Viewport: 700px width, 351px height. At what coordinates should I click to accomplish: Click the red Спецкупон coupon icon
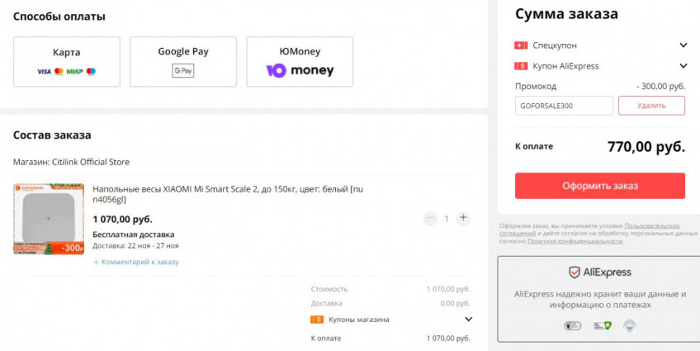pos(521,45)
